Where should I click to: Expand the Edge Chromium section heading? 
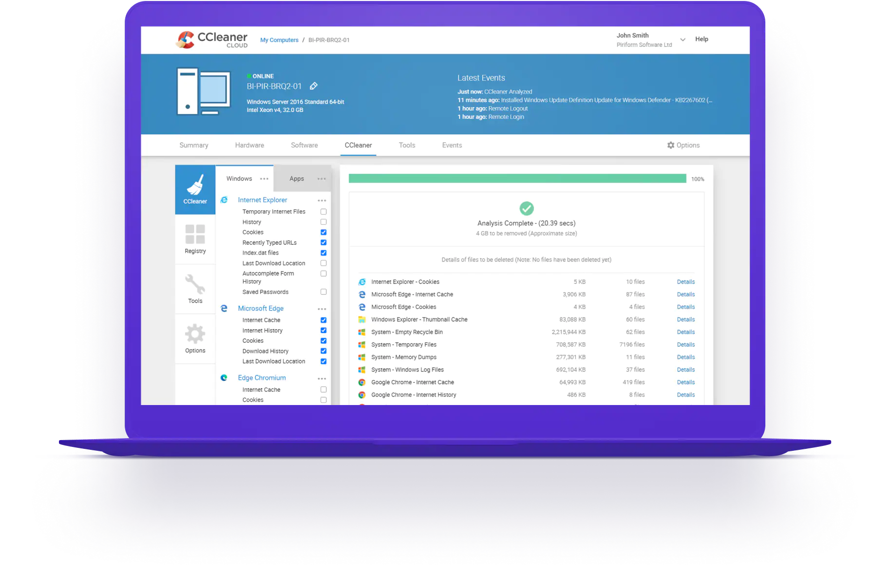(262, 378)
